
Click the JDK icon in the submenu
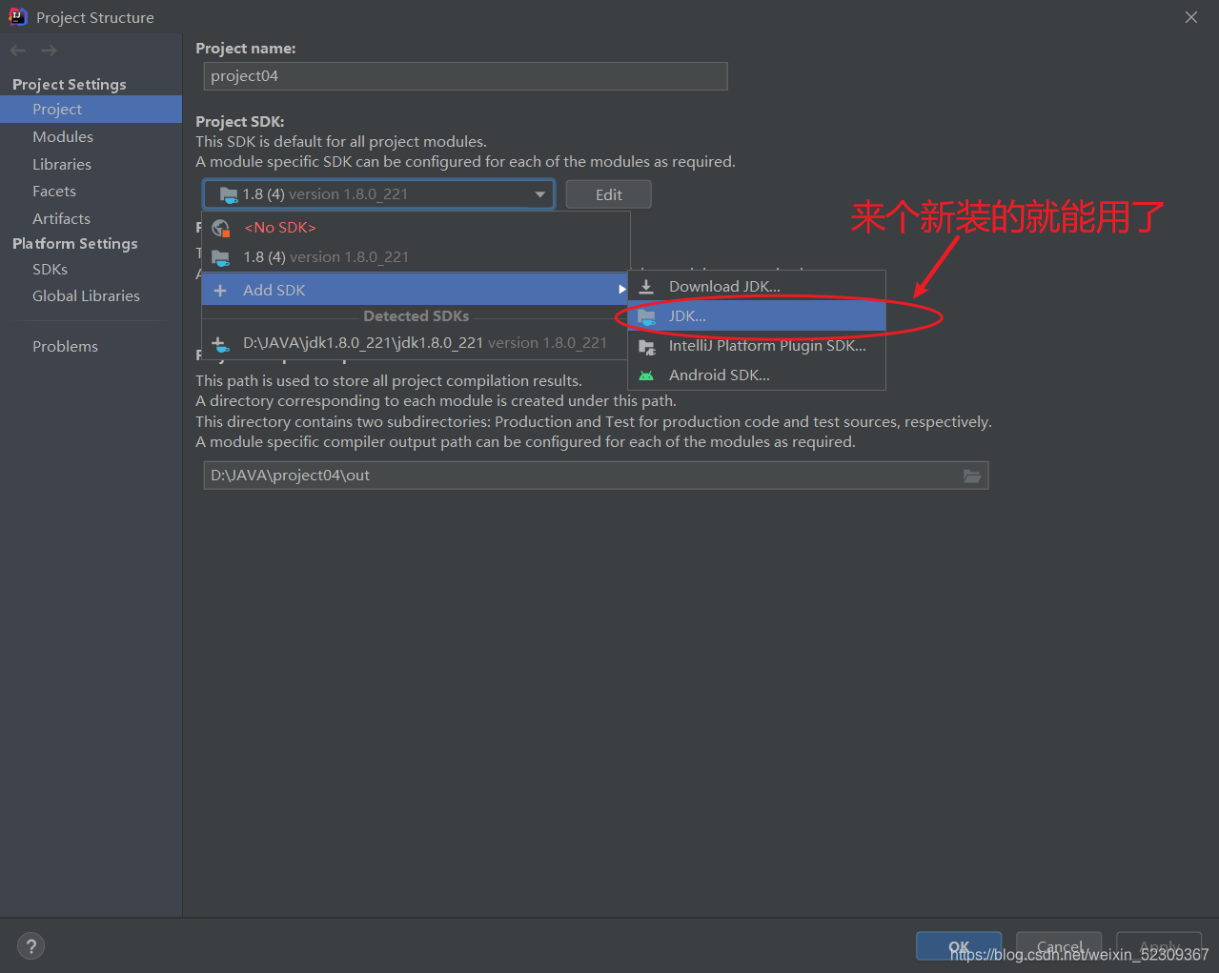click(x=646, y=315)
